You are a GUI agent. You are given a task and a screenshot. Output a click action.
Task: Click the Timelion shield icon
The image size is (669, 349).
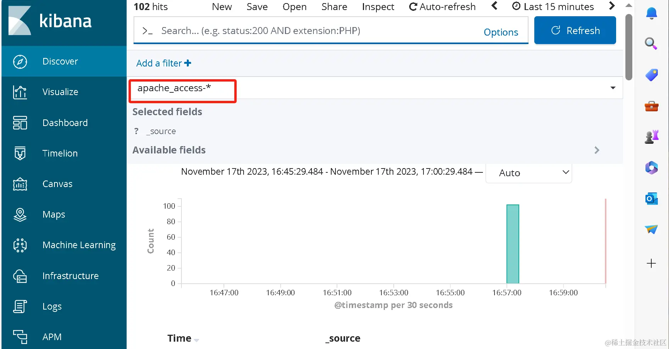click(20, 153)
